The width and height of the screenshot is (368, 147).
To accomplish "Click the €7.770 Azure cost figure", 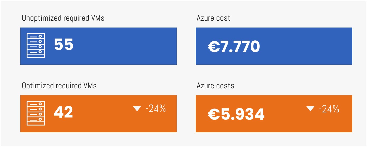I will point(234,47).
